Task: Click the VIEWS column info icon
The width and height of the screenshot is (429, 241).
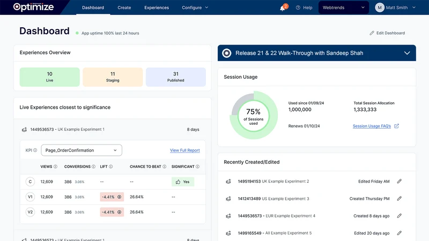Action: pyautogui.click(x=55, y=167)
